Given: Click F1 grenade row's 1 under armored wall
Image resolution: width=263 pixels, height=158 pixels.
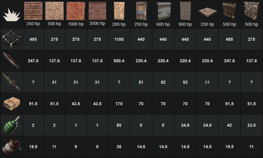Looking at the screenshot, I should [x=97, y=125].
